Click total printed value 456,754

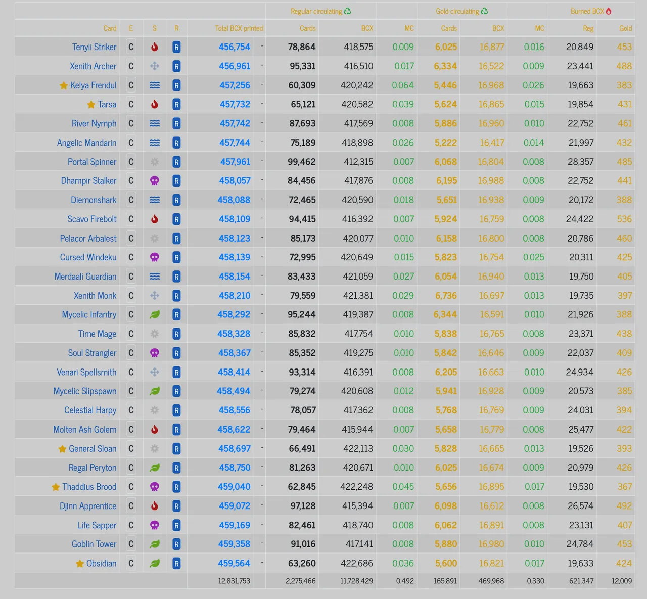234,47
